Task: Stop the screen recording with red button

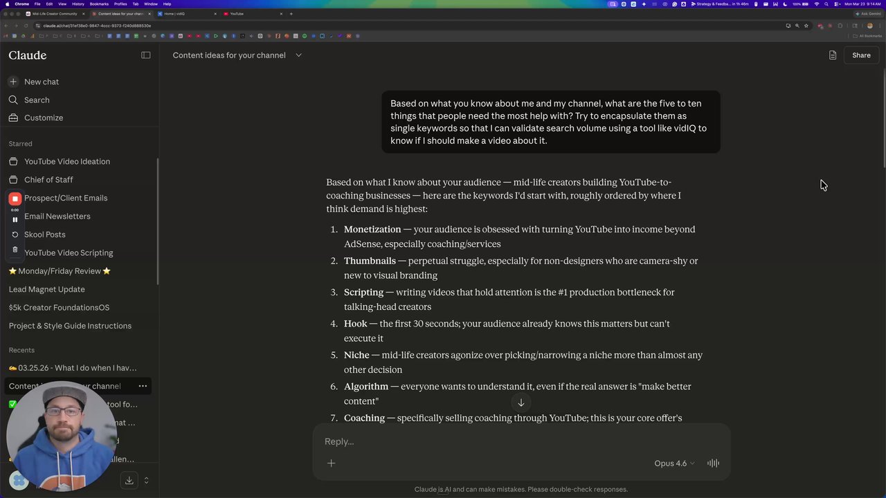Action: coord(15,199)
